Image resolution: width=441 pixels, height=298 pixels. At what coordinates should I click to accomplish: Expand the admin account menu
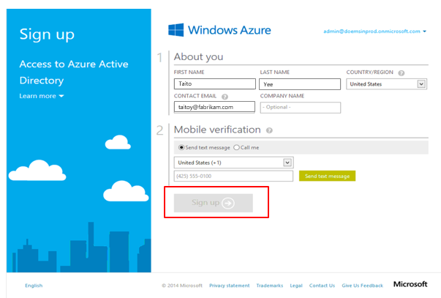[x=374, y=31]
